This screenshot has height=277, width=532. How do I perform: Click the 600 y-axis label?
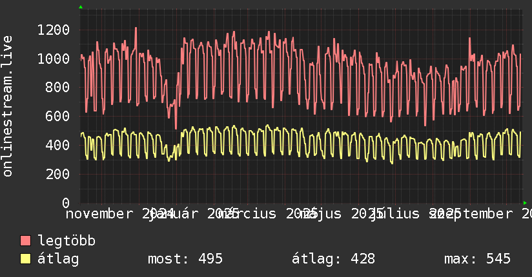coord(57,116)
